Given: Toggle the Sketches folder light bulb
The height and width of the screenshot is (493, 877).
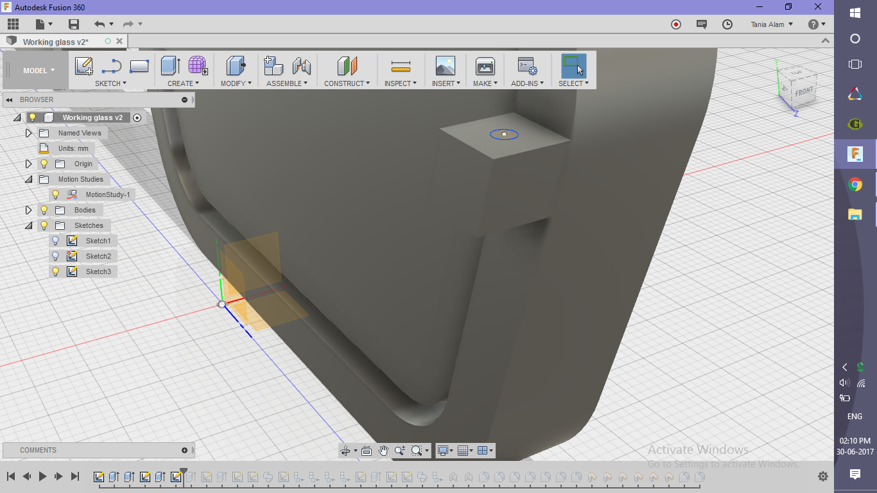Looking at the screenshot, I should pos(44,225).
